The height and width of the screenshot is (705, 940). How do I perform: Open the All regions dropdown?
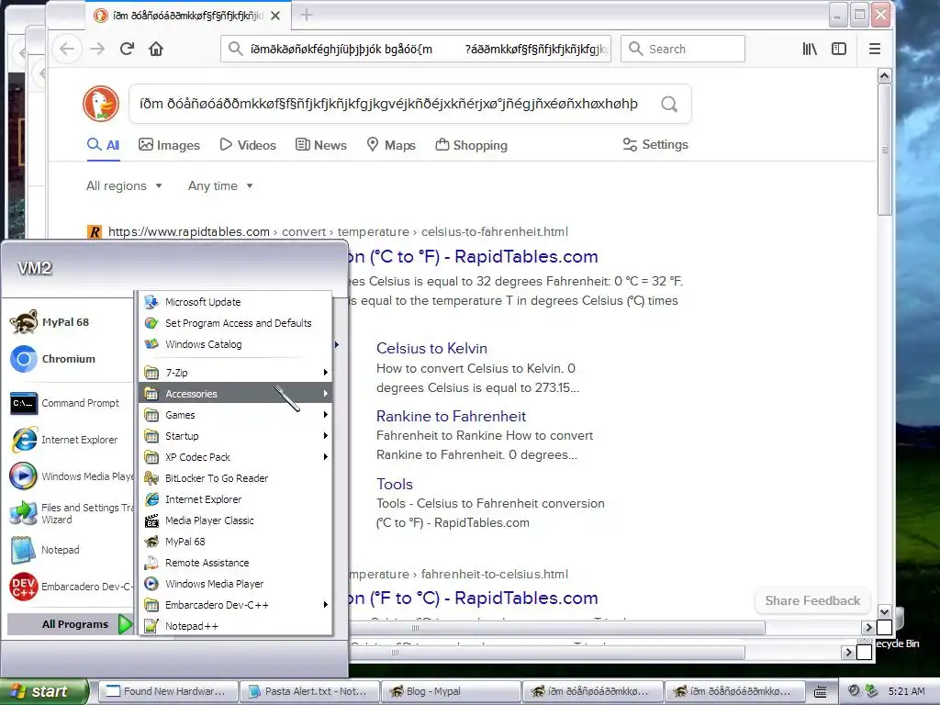[124, 185]
